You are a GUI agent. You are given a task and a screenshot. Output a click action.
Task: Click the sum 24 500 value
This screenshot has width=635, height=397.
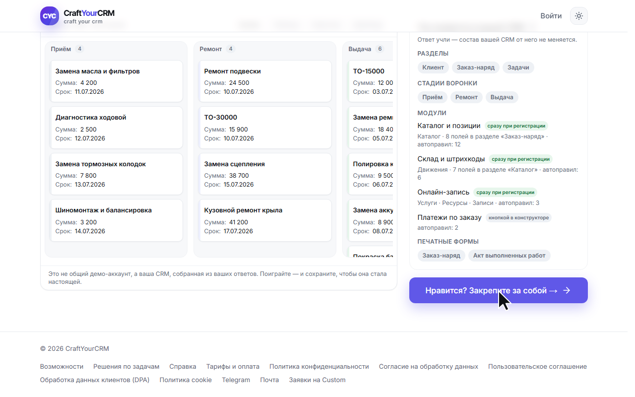coord(239,83)
